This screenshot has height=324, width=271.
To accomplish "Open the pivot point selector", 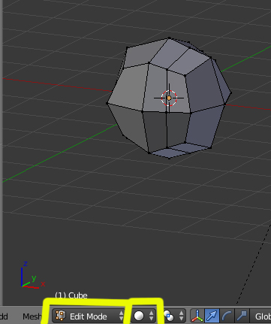I will 174,316.
